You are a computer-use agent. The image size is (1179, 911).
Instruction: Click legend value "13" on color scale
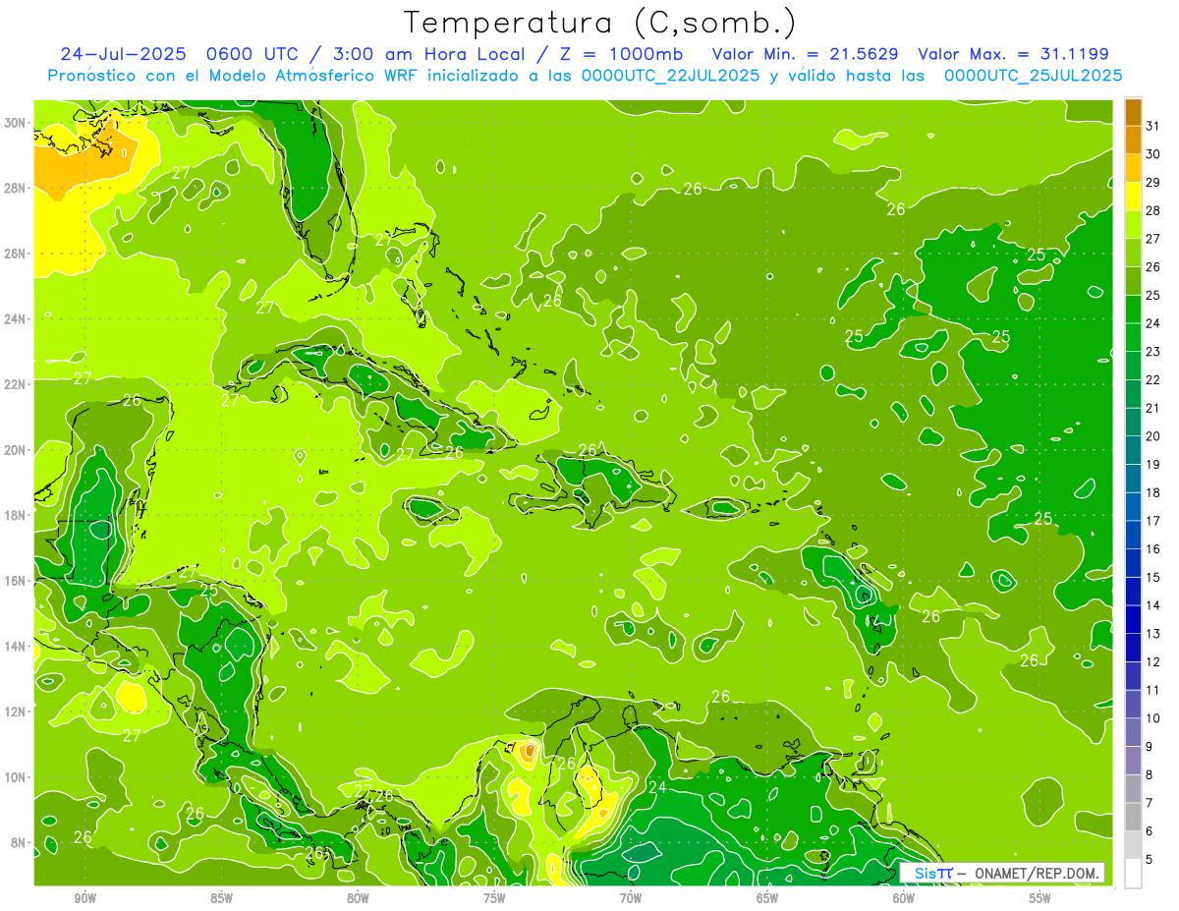coord(1153,634)
